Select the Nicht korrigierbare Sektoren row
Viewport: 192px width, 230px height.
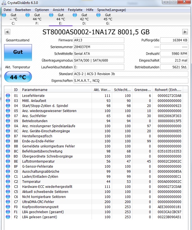[94, 197]
